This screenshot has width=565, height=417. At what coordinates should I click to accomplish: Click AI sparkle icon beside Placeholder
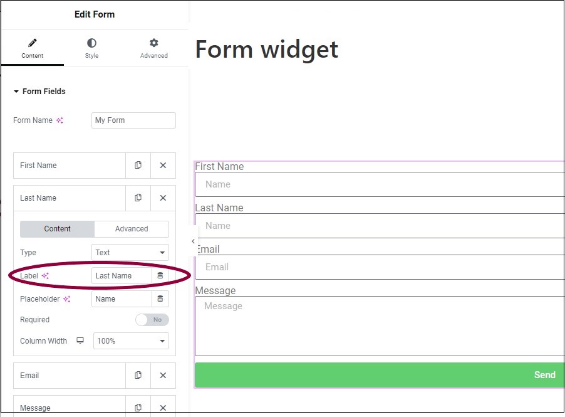(66, 298)
